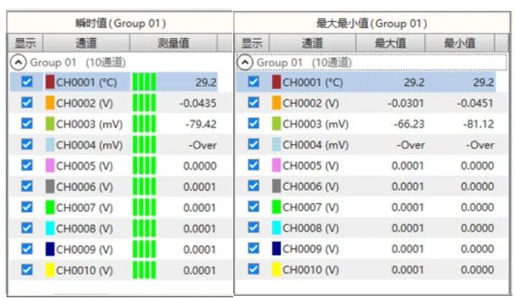This screenshot has width=515, height=298.
Task: Click the pink CH0005 color swatch in max/min panel
Action: click(x=276, y=165)
